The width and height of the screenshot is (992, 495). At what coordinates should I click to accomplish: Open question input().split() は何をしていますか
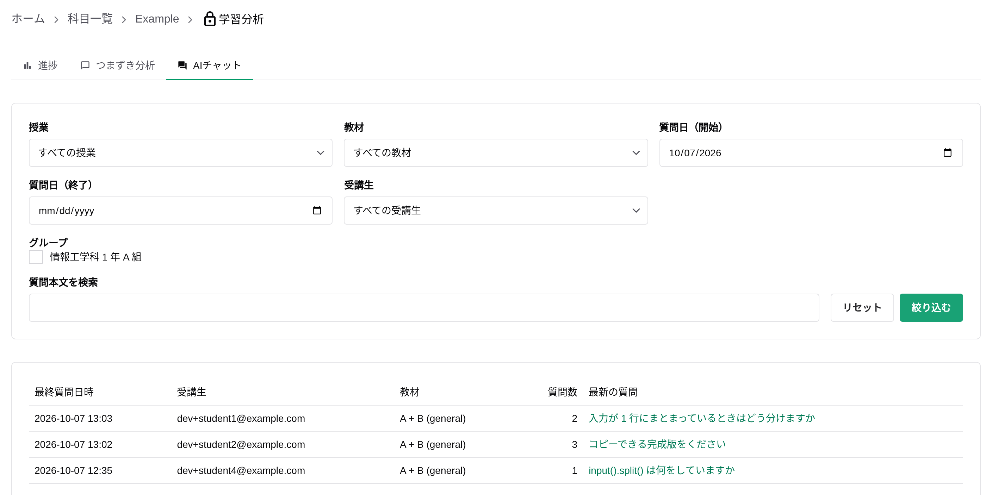(662, 470)
